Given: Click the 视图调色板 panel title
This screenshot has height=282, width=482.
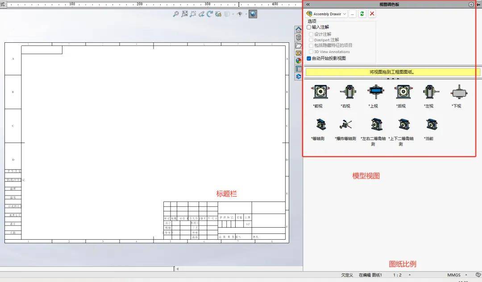Looking at the screenshot, I should tap(389, 4).
